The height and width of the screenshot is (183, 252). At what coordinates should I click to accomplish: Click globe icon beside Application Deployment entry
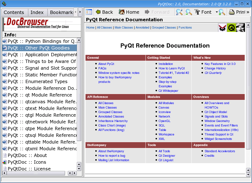(5, 55)
